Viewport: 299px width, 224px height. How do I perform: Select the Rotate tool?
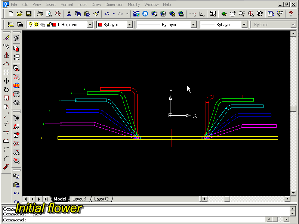6,90
